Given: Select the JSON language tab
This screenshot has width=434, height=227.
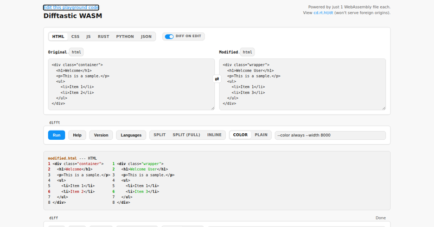Looking at the screenshot, I should tap(146, 36).
